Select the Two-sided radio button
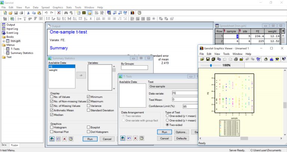This screenshot has height=152, width=287. pyautogui.click(x=167, y=125)
